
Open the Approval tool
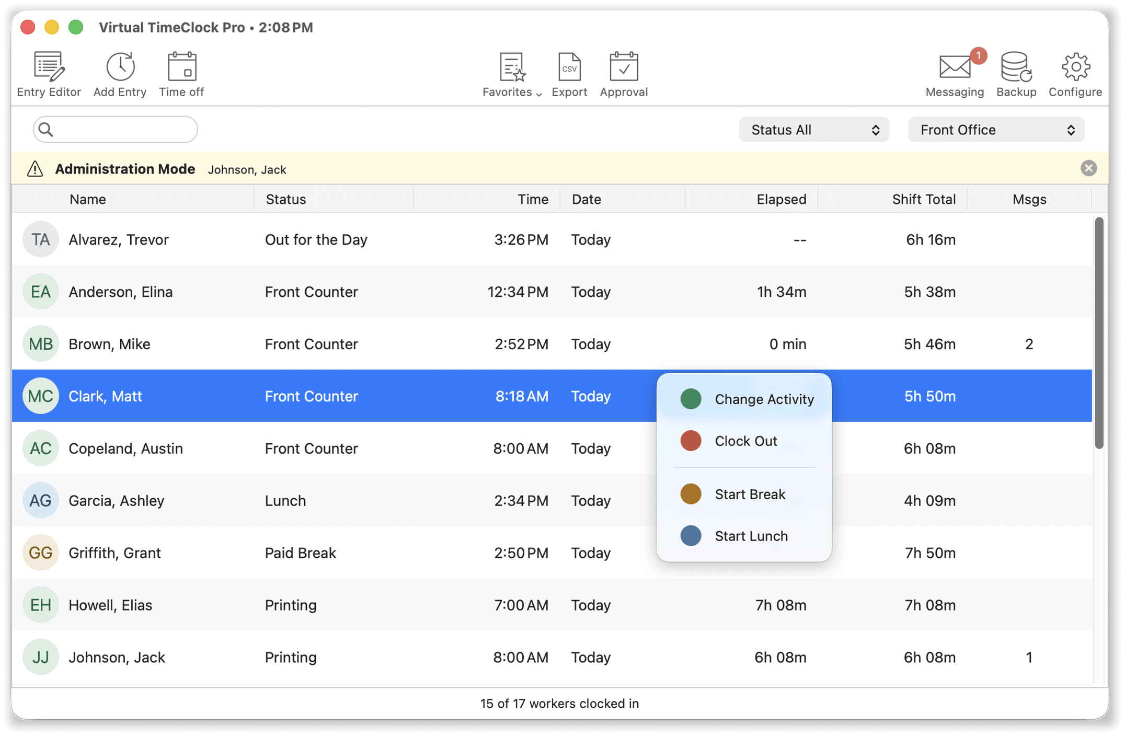point(624,74)
